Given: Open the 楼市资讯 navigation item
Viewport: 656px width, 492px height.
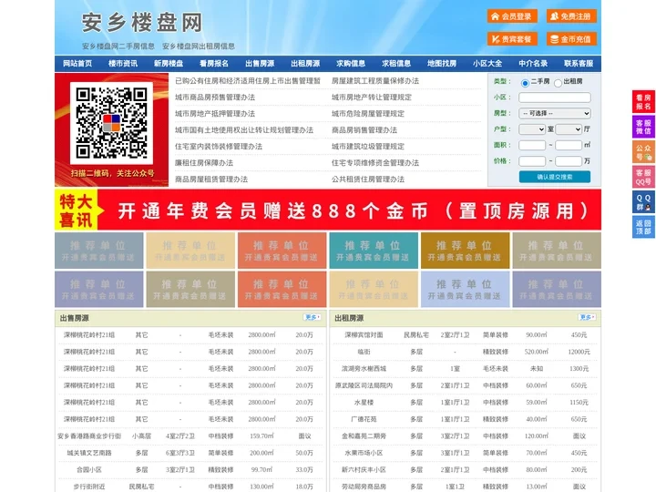Looking at the screenshot, I should (123, 64).
